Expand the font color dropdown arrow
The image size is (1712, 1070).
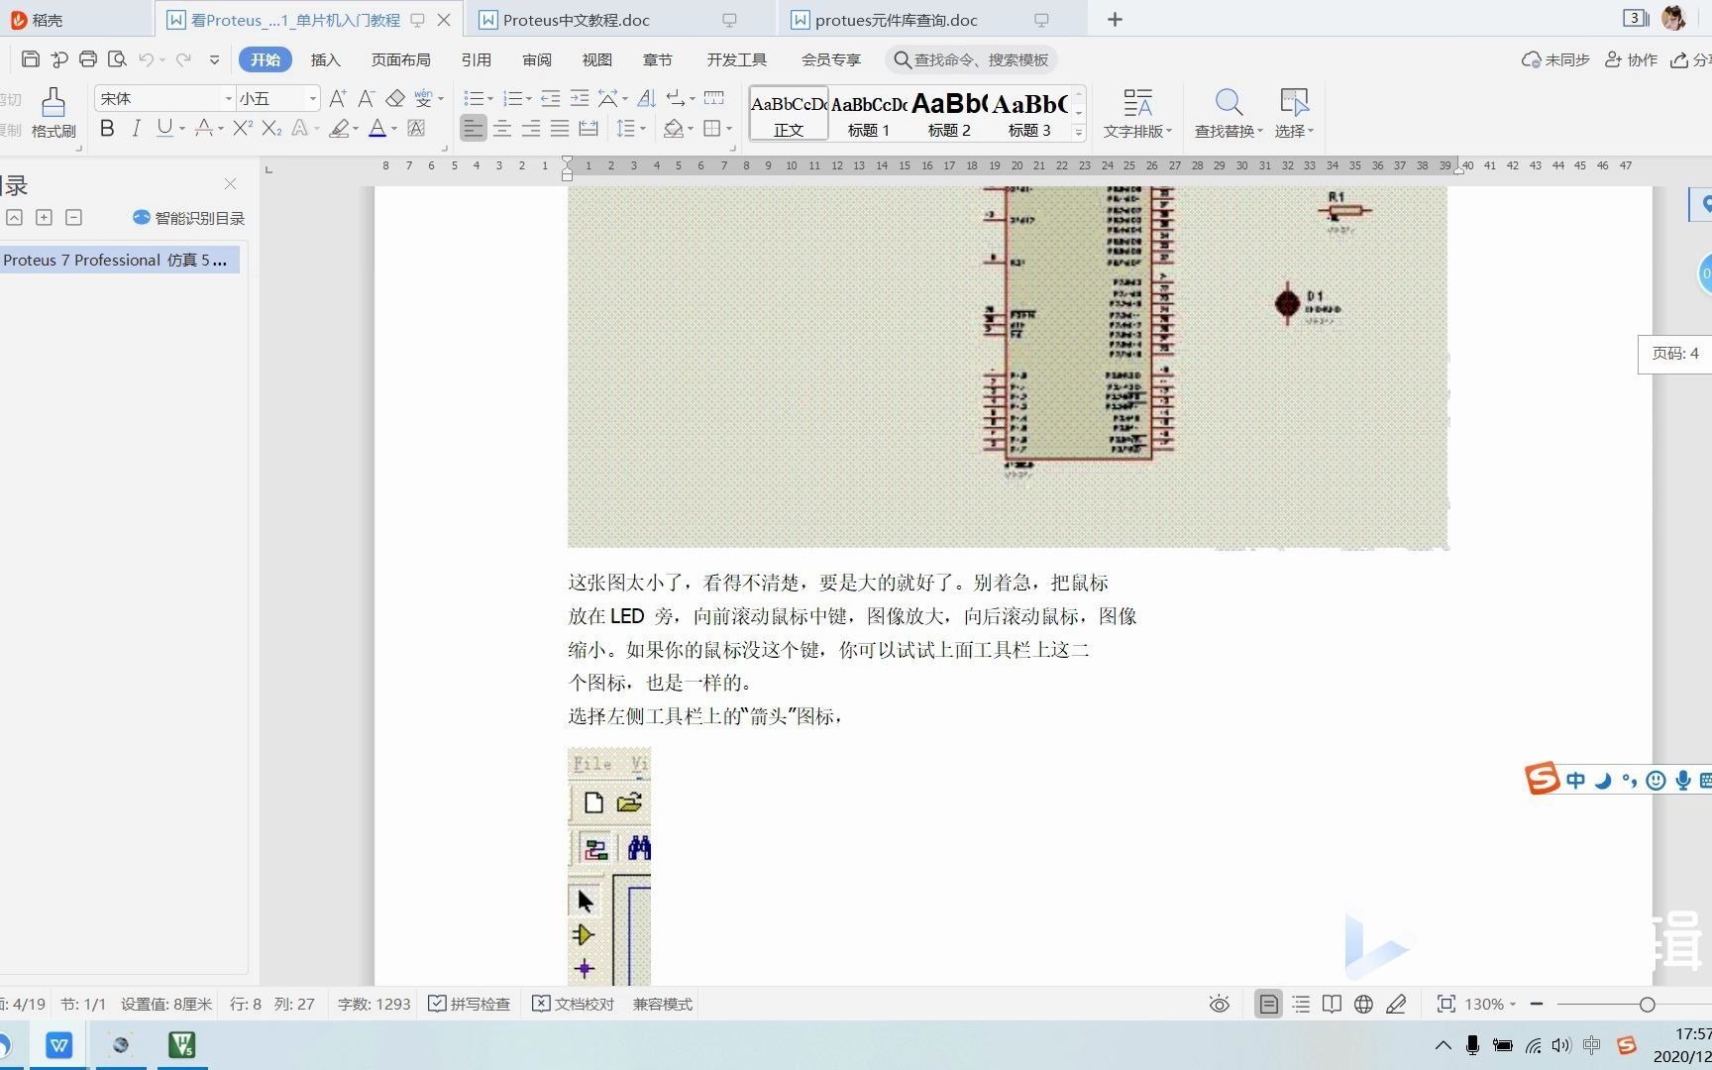coord(393,129)
